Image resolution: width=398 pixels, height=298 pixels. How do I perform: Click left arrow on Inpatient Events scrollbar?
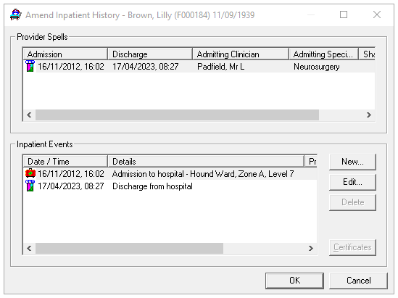point(29,248)
